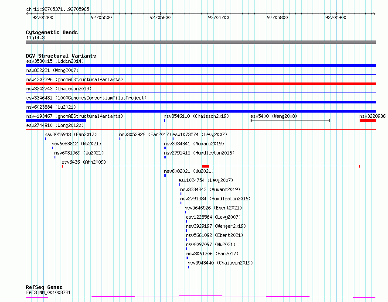Select the nsv832231 (Wong2007) variant label
The height and width of the screenshot is (302, 388).
[x=52, y=70]
